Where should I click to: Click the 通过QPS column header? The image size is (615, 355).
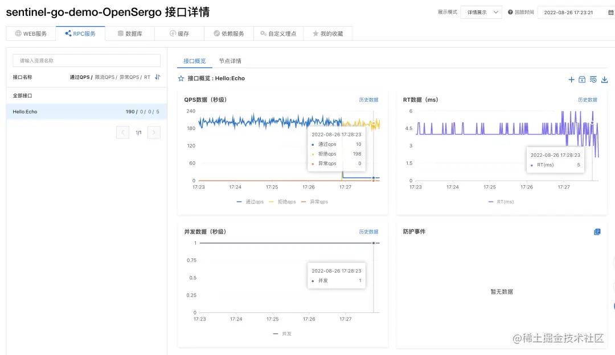click(80, 77)
